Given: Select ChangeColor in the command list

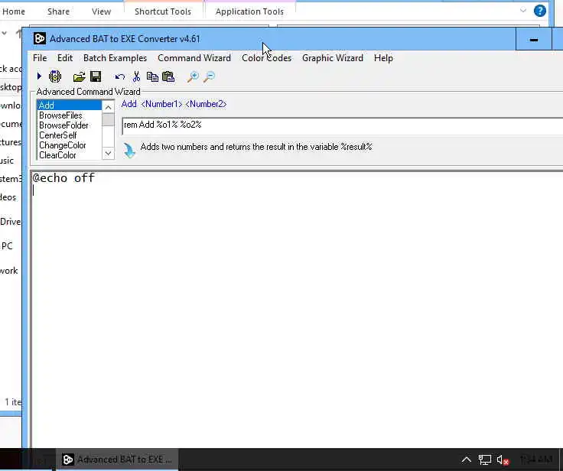Looking at the screenshot, I should [69, 145].
